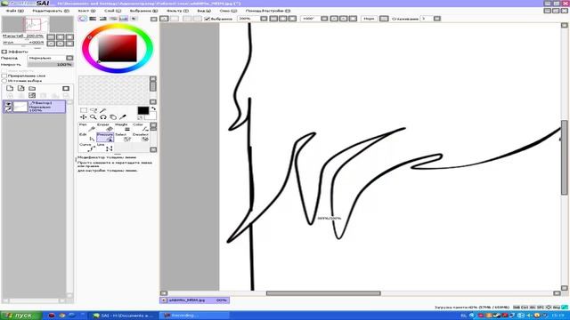Select the hand pan tool
Screen dimensions: 570x320
[x=113, y=117]
